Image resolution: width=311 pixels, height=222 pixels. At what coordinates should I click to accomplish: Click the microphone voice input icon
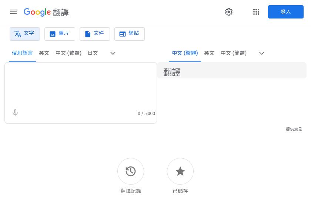click(x=15, y=113)
